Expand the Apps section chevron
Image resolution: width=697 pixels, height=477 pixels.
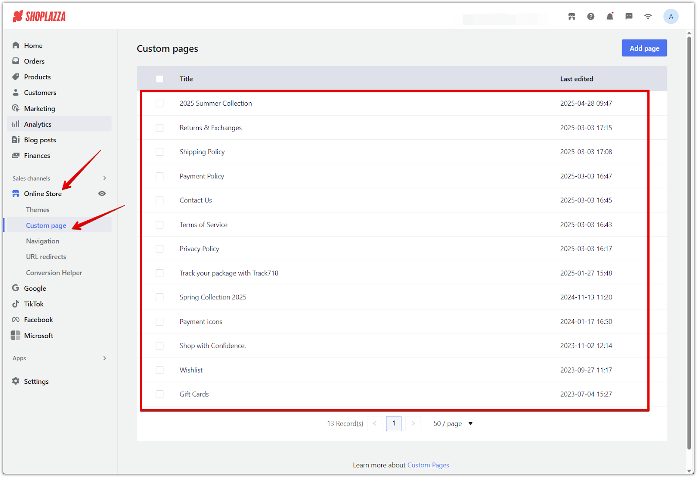(105, 358)
